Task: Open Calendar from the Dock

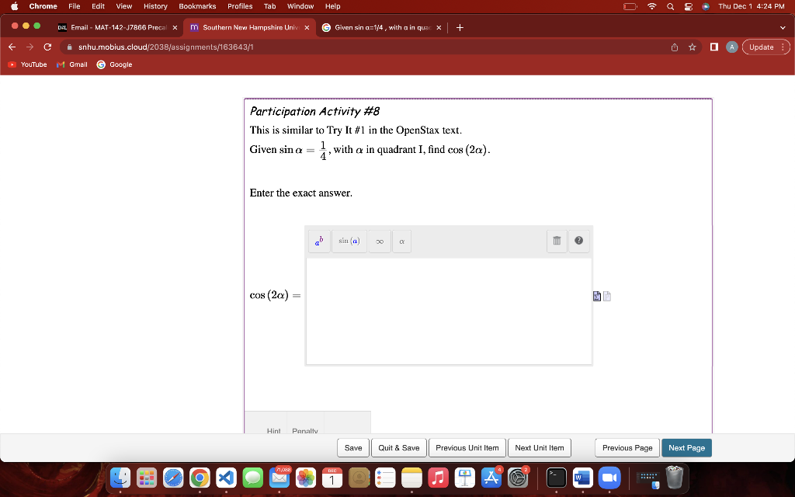Action: [x=332, y=478]
